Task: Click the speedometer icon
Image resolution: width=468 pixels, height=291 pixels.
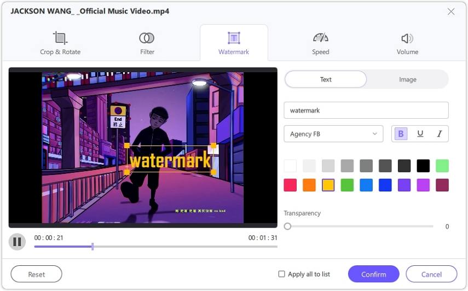Action: pos(321,38)
